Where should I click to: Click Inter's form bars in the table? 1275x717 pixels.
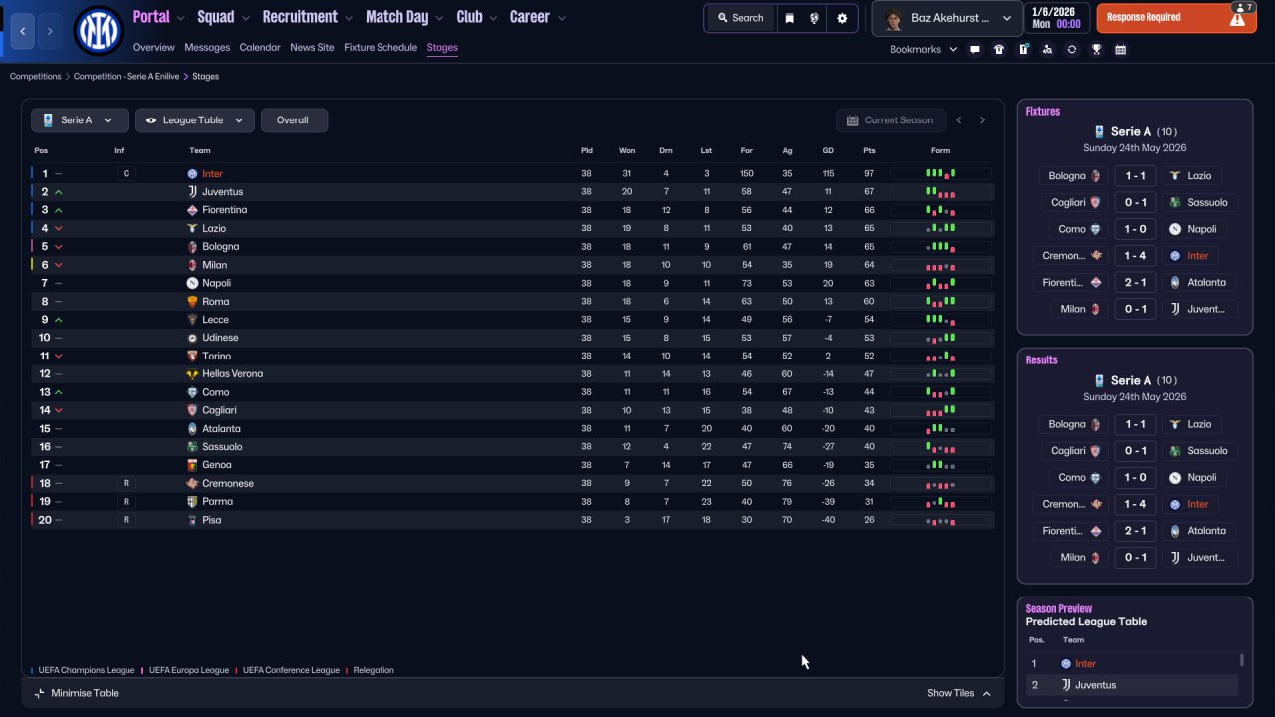pos(940,173)
